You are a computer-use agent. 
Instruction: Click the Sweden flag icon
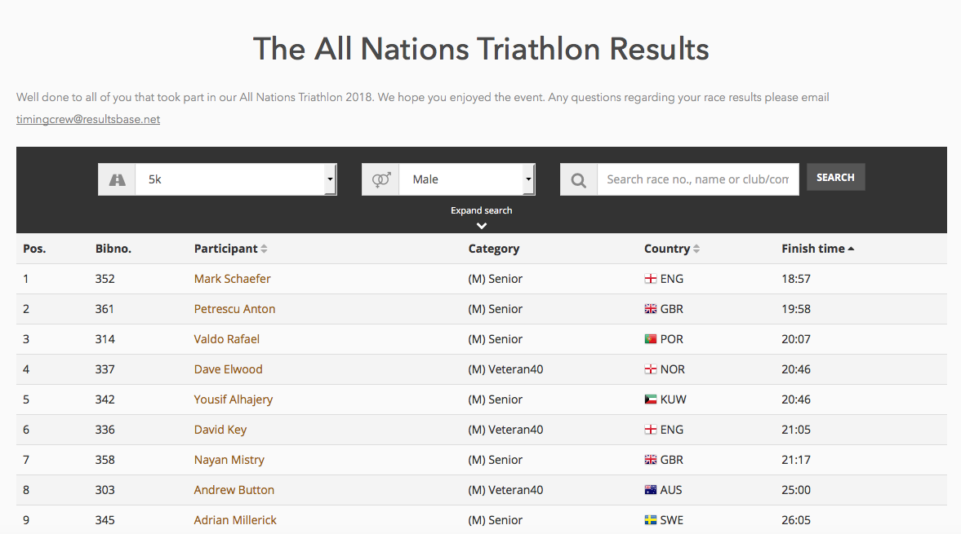[651, 520]
